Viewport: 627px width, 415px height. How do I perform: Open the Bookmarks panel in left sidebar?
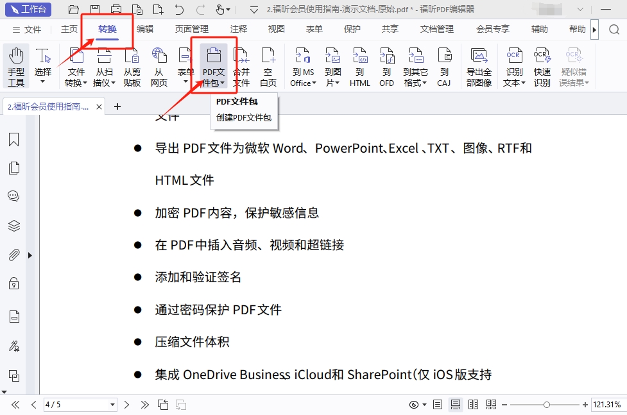pos(13,139)
